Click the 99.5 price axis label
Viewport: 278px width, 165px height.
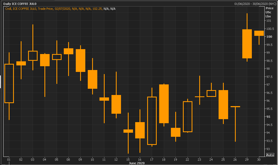[270, 45]
